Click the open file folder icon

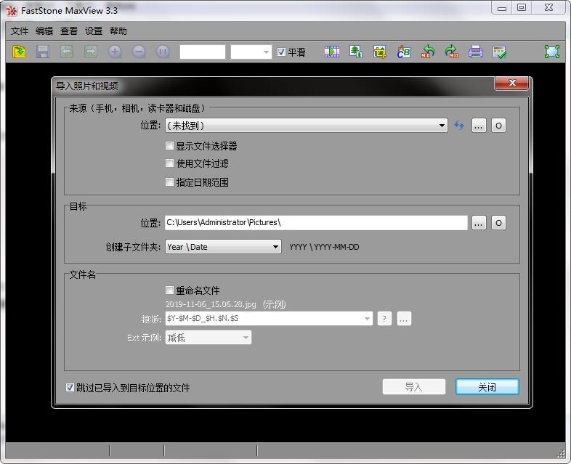(20, 52)
